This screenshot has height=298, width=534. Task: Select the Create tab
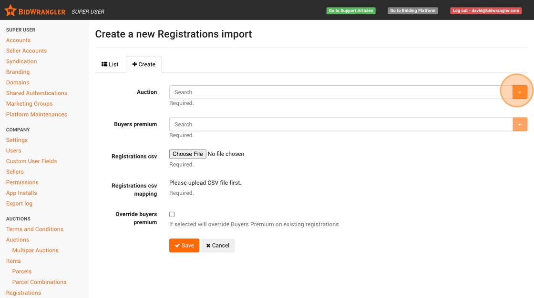(144, 64)
